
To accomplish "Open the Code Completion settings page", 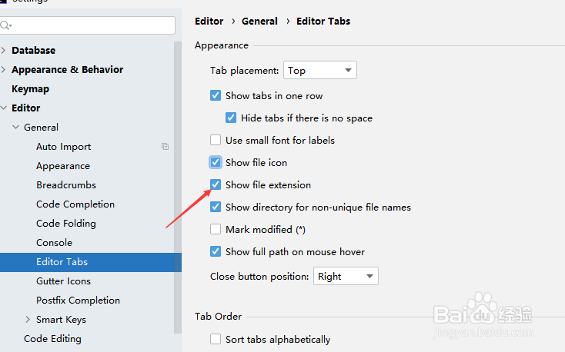I will [x=75, y=204].
